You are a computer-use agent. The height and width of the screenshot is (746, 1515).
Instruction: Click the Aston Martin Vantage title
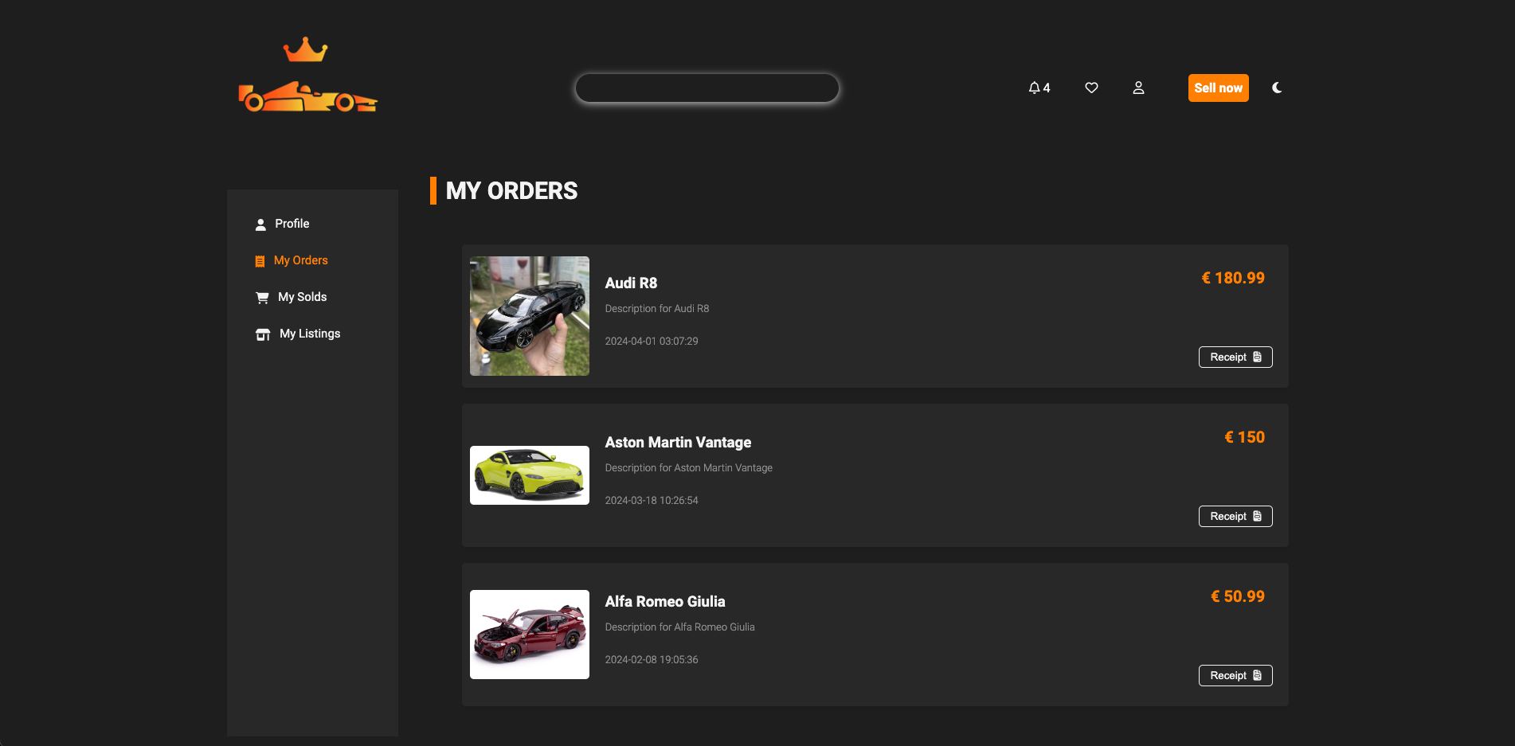(678, 443)
